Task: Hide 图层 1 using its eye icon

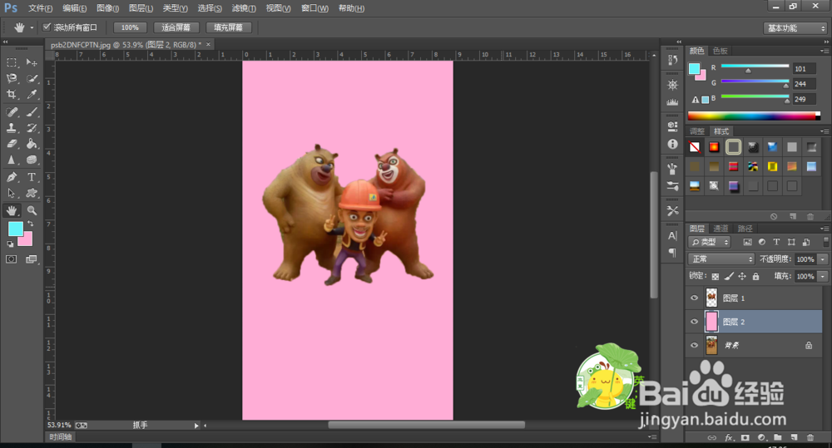Action: [x=695, y=298]
